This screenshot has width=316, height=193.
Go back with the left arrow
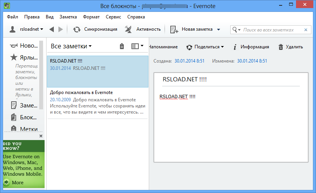point(52,30)
